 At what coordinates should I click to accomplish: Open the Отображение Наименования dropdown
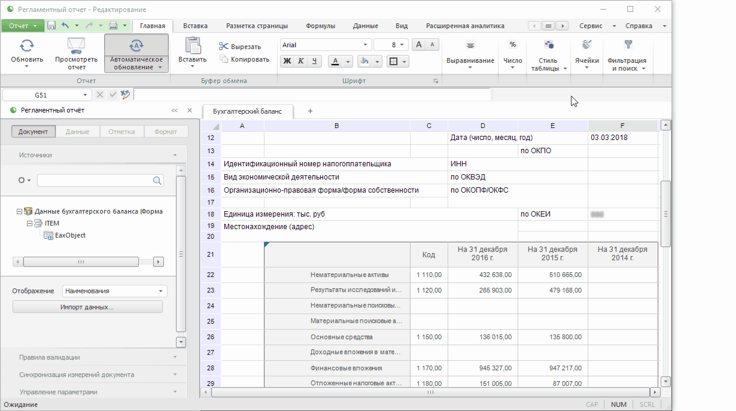tap(114, 291)
